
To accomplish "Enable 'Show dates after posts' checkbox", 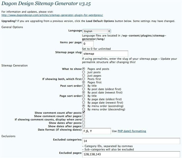I will [84, 123].
